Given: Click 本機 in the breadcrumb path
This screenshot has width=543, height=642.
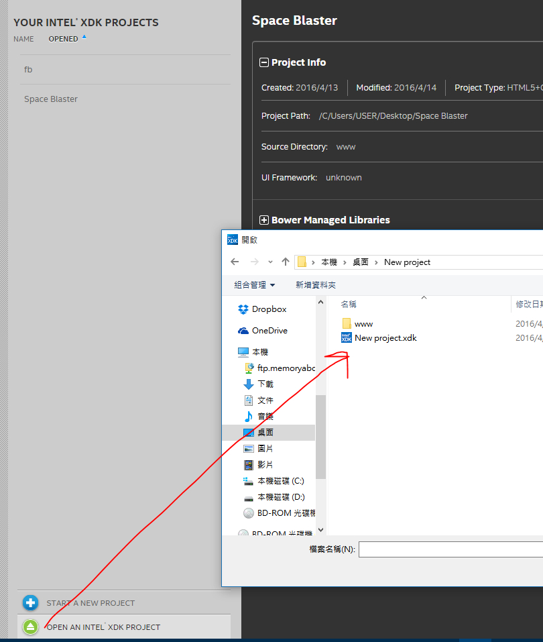Looking at the screenshot, I should [329, 262].
